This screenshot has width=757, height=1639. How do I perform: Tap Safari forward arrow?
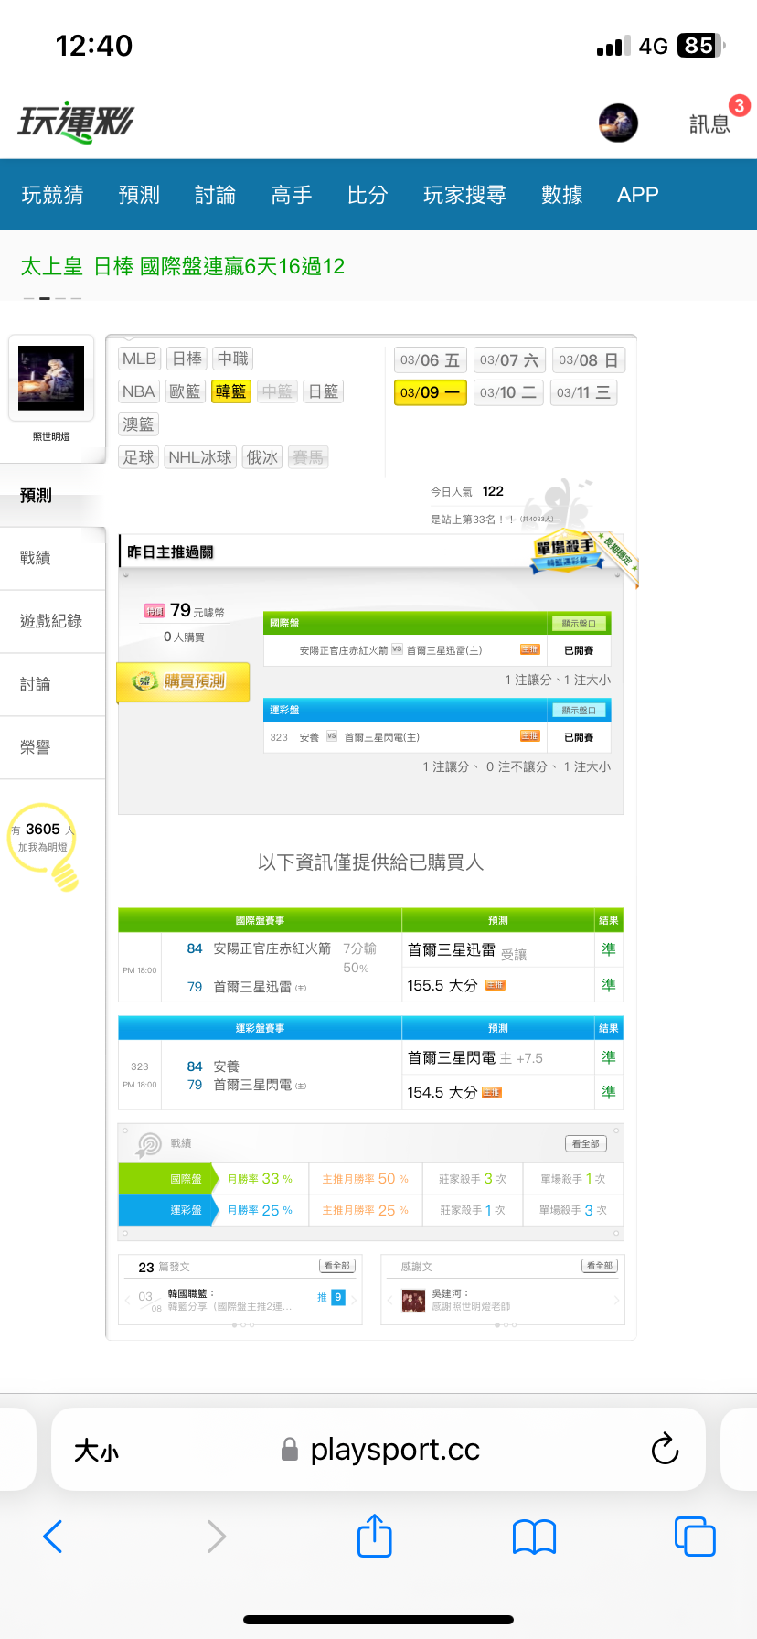216,1537
